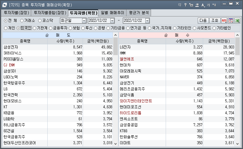Click the application logo icon in title bar

click(5, 5)
